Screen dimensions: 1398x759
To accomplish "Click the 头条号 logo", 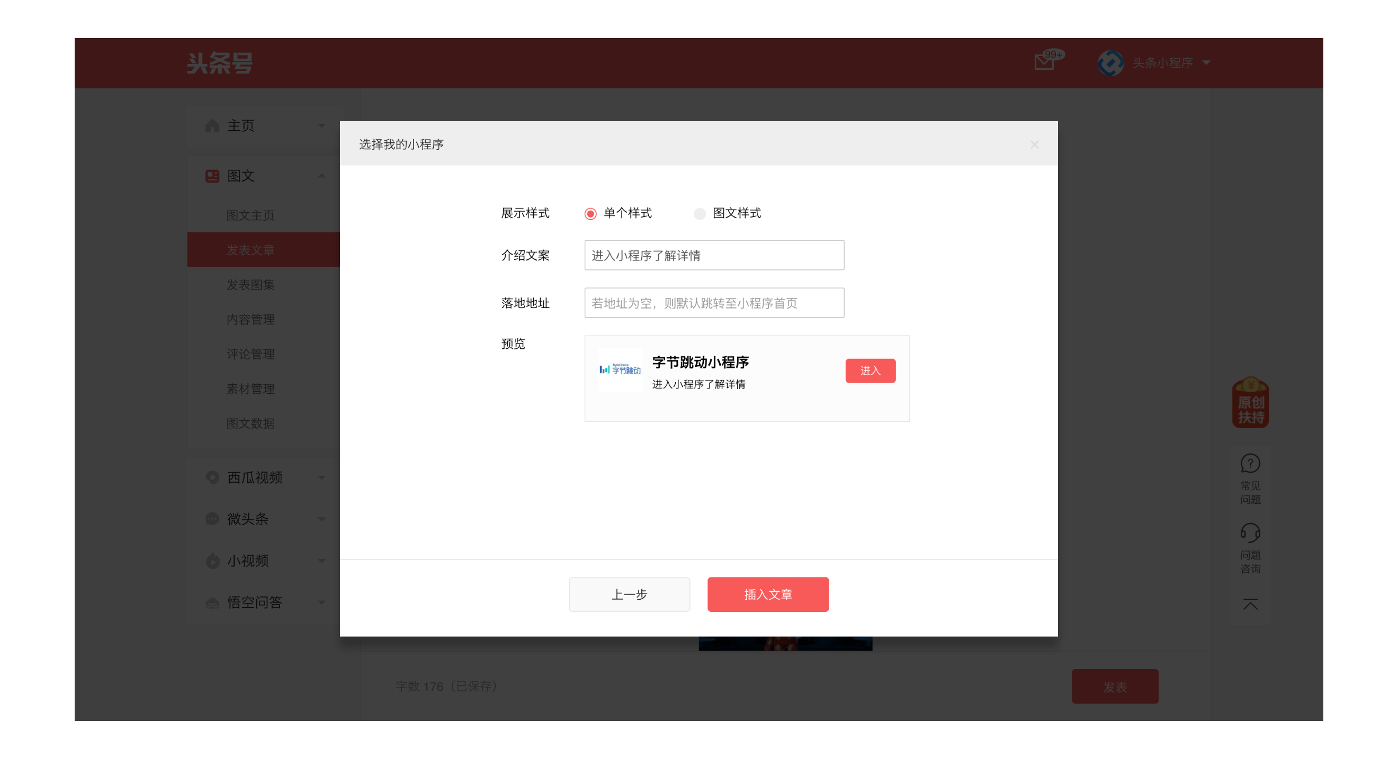I will pos(219,63).
